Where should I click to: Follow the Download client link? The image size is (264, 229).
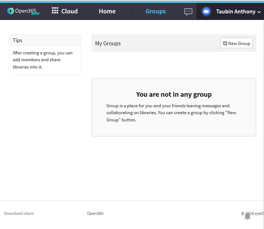click(x=19, y=213)
